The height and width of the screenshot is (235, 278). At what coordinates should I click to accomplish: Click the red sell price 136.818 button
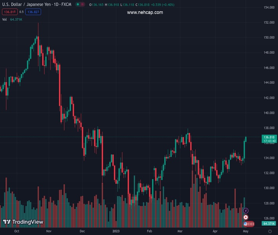click(x=9, y=12)
